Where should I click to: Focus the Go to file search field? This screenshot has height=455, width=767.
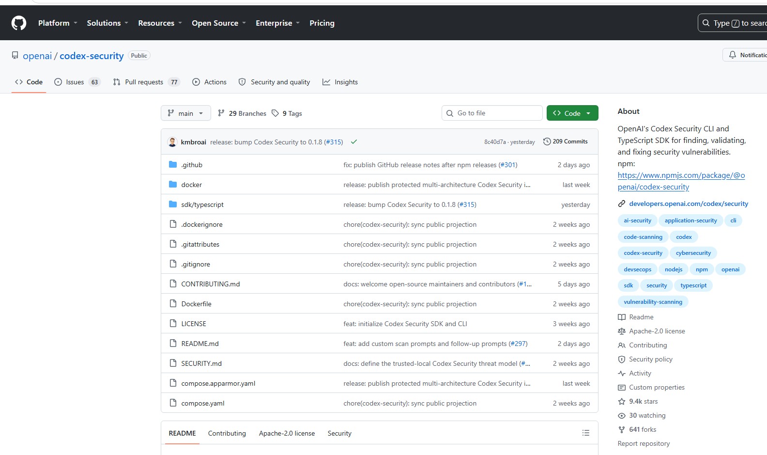click(x=492, y=113)
